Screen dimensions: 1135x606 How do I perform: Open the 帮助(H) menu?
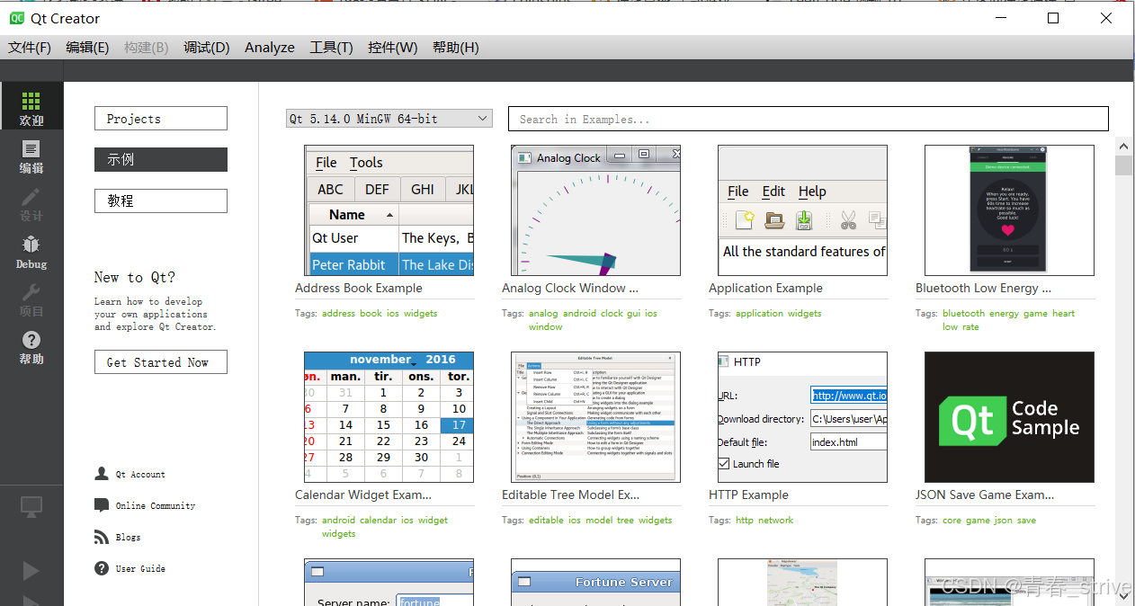pos(455,48)
